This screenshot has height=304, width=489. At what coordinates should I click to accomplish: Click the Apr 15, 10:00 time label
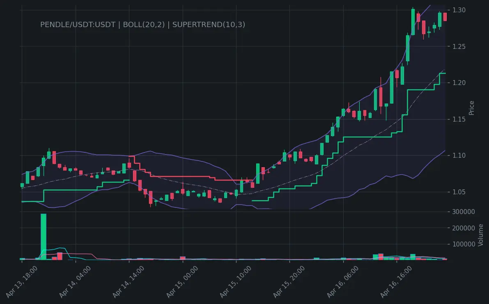[235, 282]
